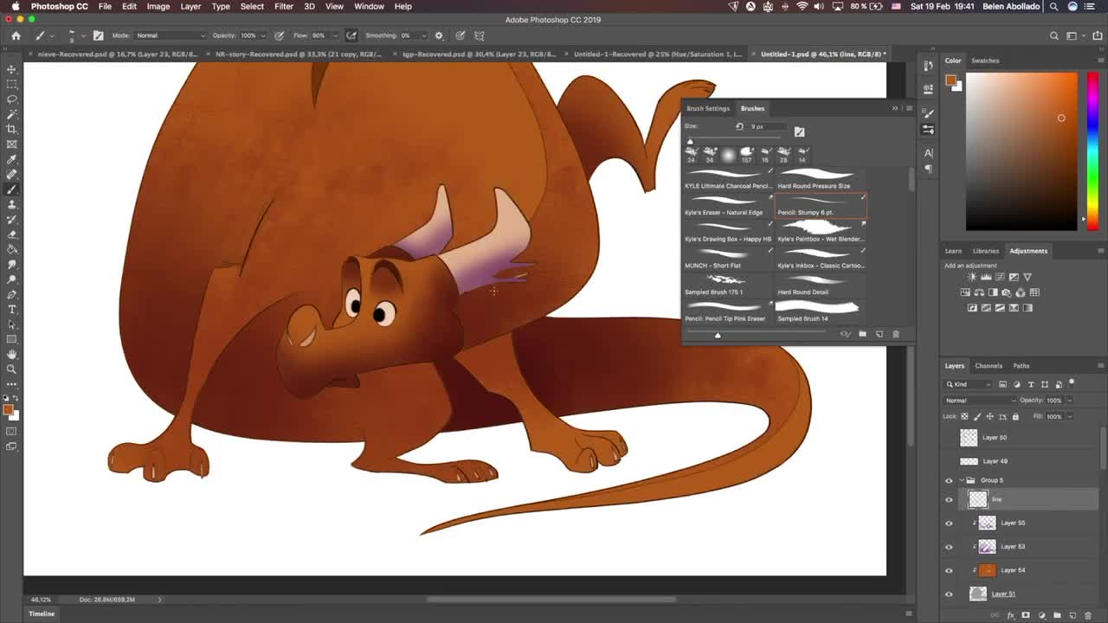Hide Layer 51
Viewport: 1108px width, 623px height.
[x=949, y=594]
